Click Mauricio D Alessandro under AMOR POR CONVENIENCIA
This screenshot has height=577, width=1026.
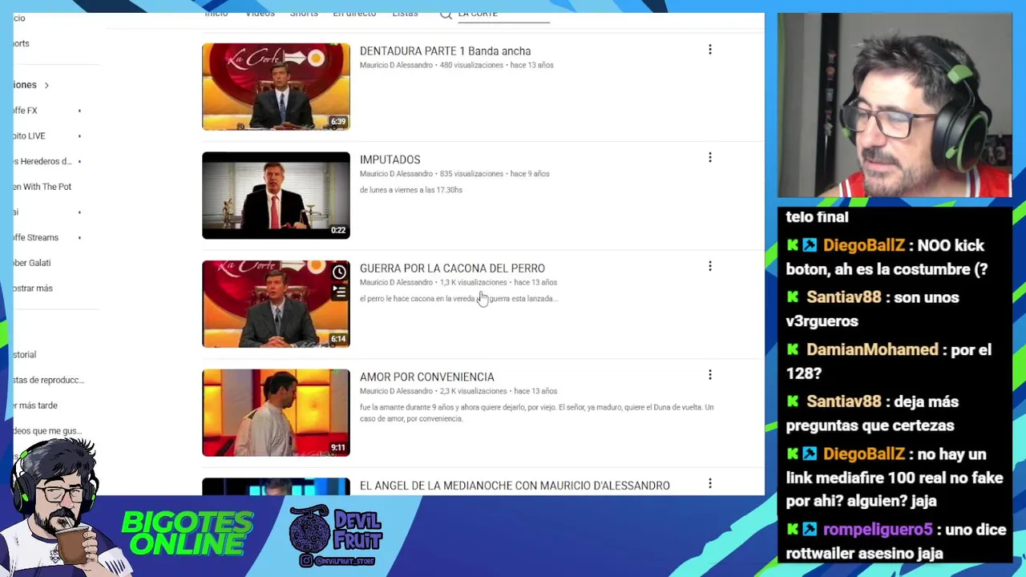(396, 391)
